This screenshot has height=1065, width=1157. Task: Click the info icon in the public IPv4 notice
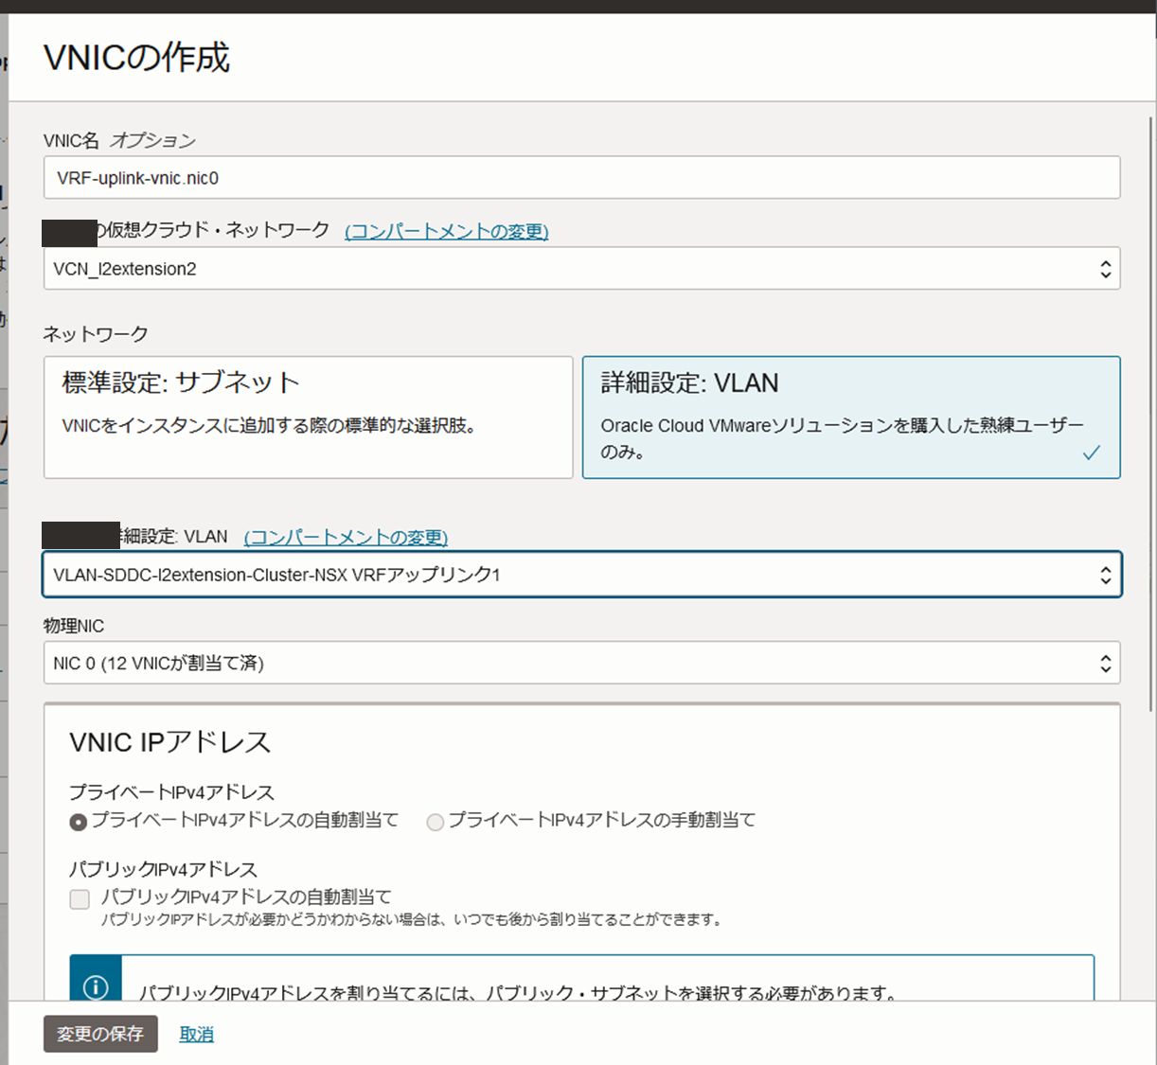pos(96,987)
